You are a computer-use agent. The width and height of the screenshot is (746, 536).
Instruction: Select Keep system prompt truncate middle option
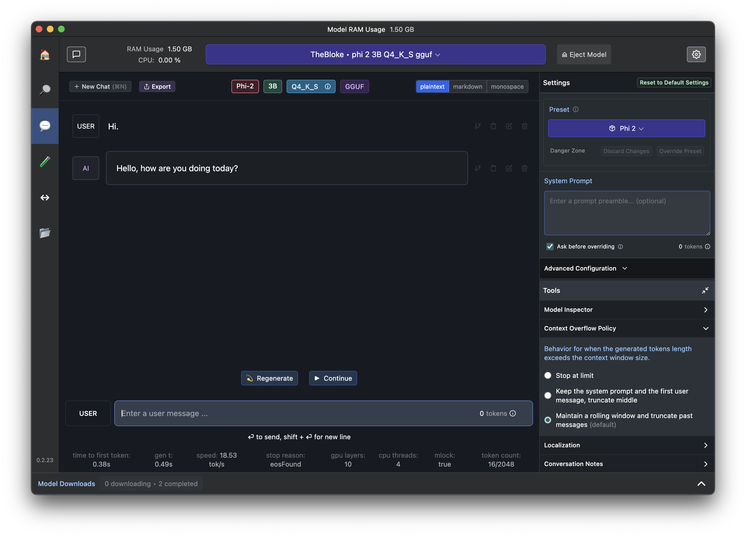click(x=548, y=395)
